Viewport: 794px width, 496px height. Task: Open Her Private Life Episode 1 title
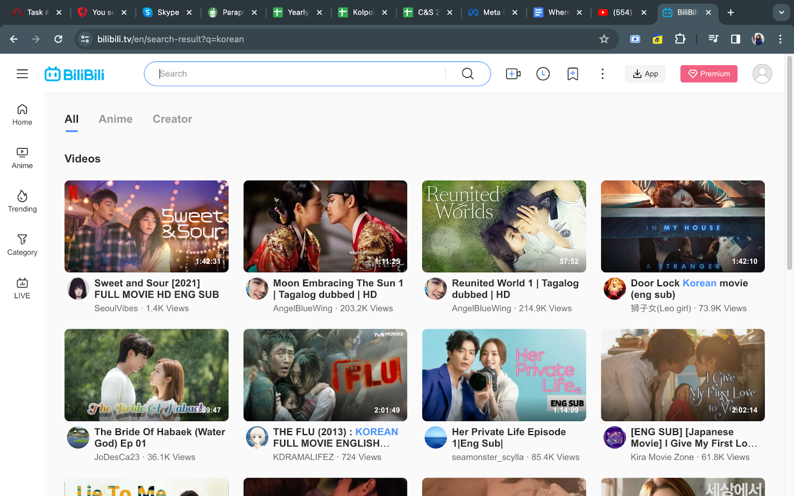pos(509,437)
